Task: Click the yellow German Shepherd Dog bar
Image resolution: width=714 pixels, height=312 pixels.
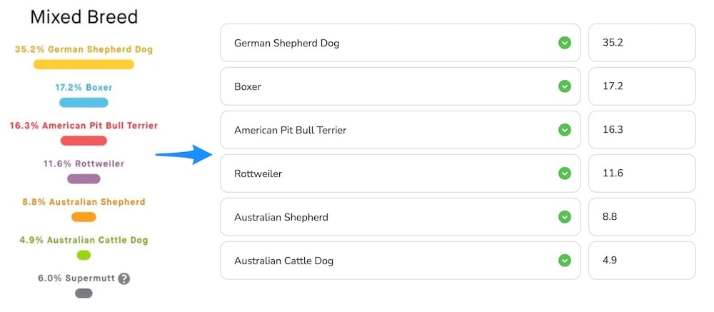Action: point(84,65)
